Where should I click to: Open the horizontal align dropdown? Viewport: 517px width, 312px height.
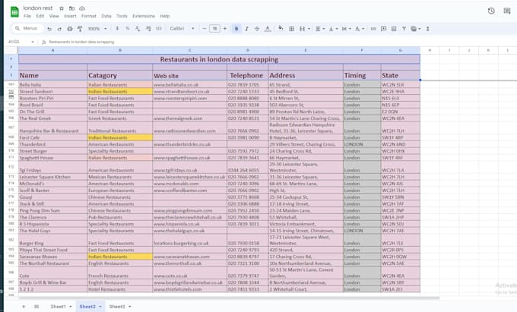point(320,29)
